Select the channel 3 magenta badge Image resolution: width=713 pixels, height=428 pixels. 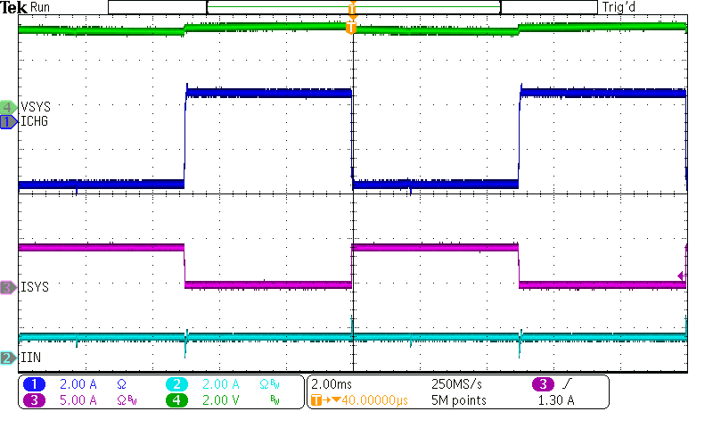click(35, 400)
